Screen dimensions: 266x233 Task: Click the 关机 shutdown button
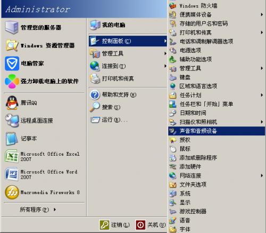tap(151, 225)
